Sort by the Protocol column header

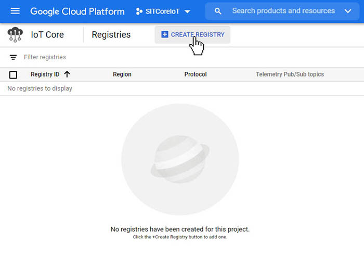(x=196, y=74)
